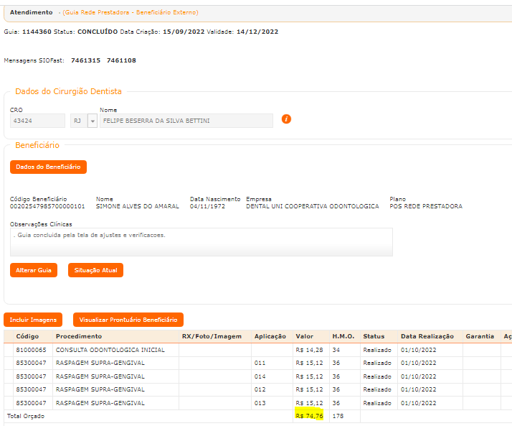The height and width of the screenshot is (426, 512).
Task: Click the Alterar Guia button
Action: 34,270
